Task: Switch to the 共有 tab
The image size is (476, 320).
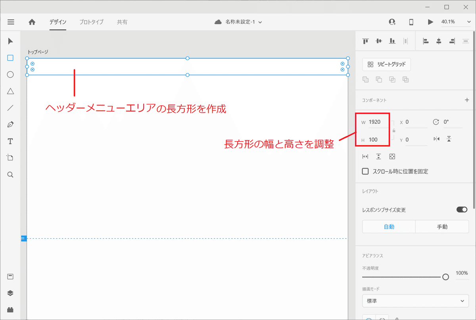Action: pyautogui.click(x=122, y=22)
